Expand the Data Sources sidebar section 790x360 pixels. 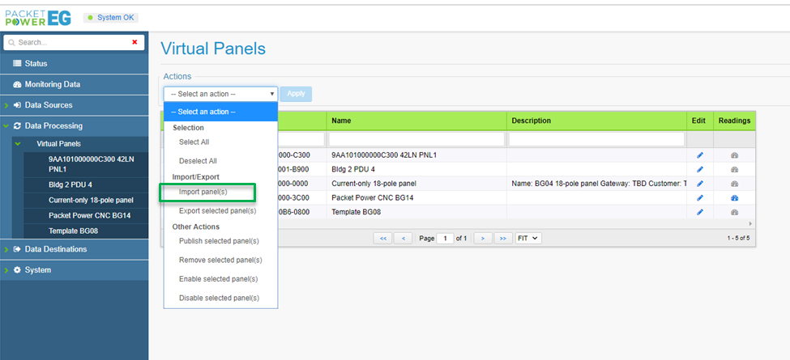[x=49, y=105]
